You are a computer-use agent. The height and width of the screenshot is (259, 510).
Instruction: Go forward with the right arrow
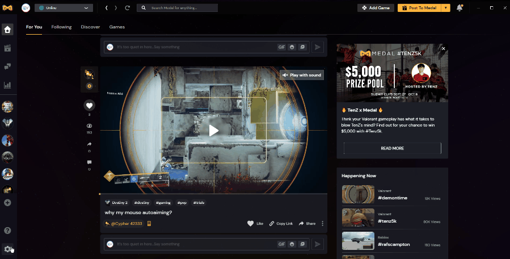(x=116, y=8)
